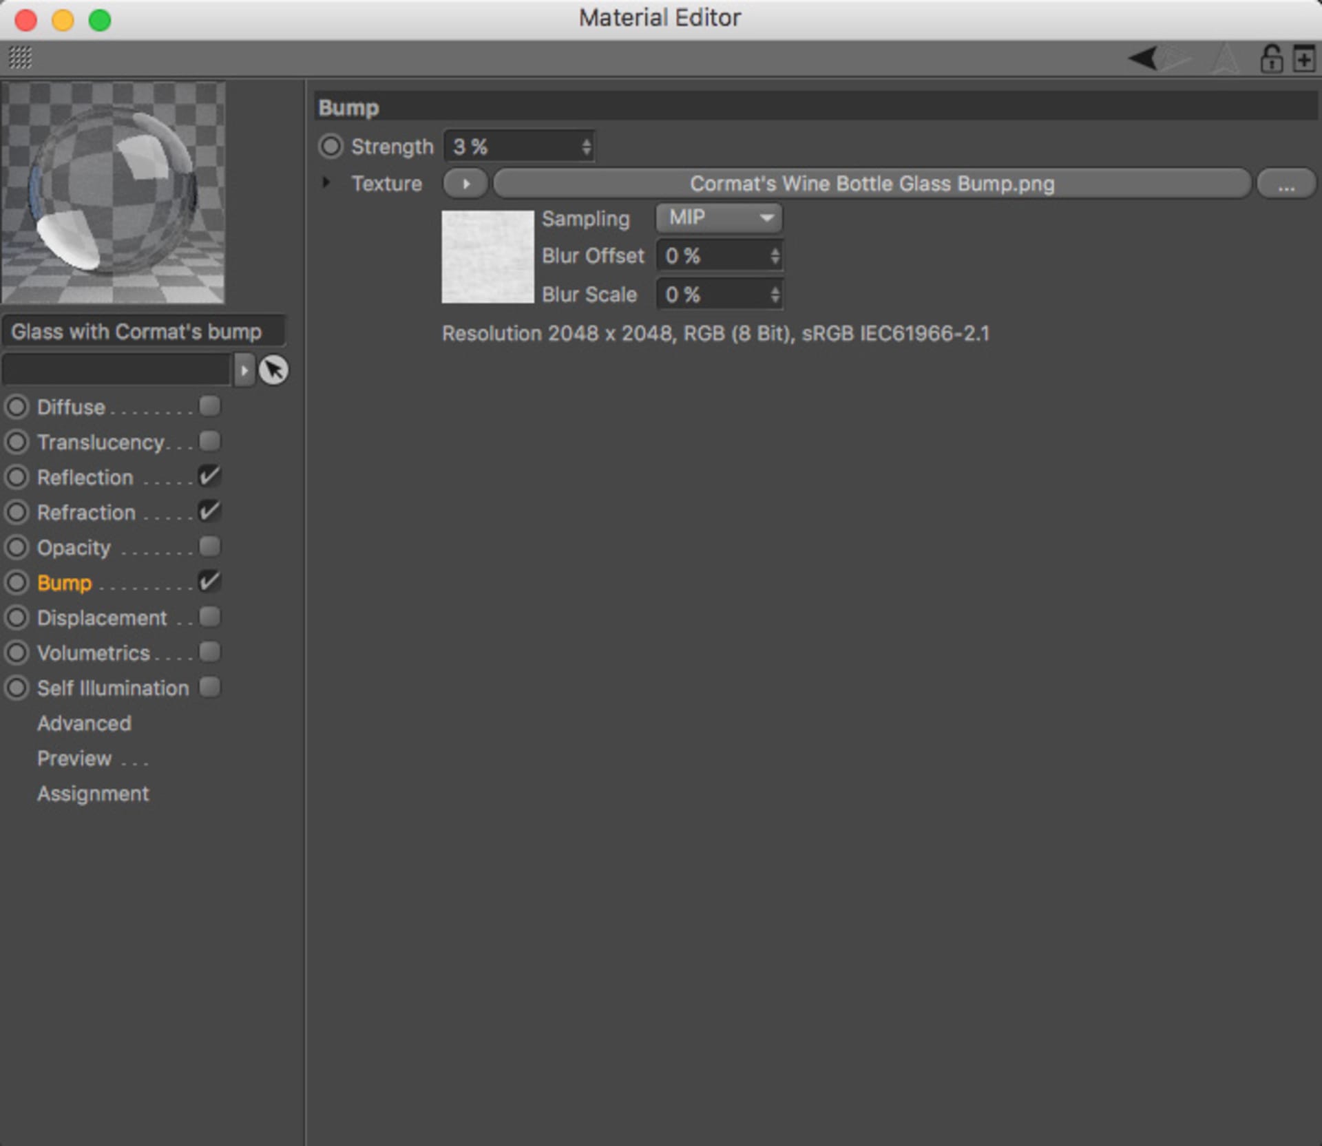
Task: Click the Resolution 2048 x 2048 info text
Action: (715, 334)
